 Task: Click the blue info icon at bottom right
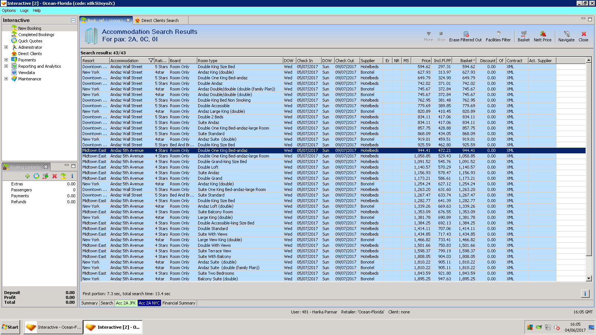[585, 294]
